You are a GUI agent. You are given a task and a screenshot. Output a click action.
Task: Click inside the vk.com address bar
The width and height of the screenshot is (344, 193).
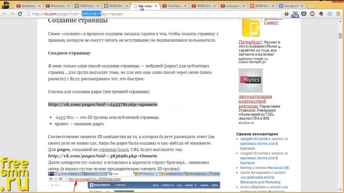153,14
